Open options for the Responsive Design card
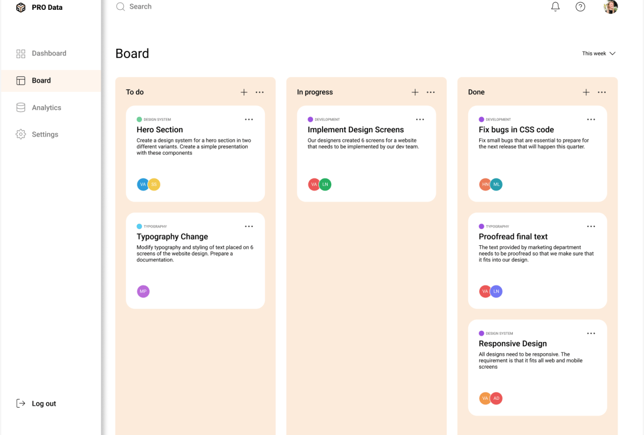The width and height of the screenshot is (644, 435). 591,333
